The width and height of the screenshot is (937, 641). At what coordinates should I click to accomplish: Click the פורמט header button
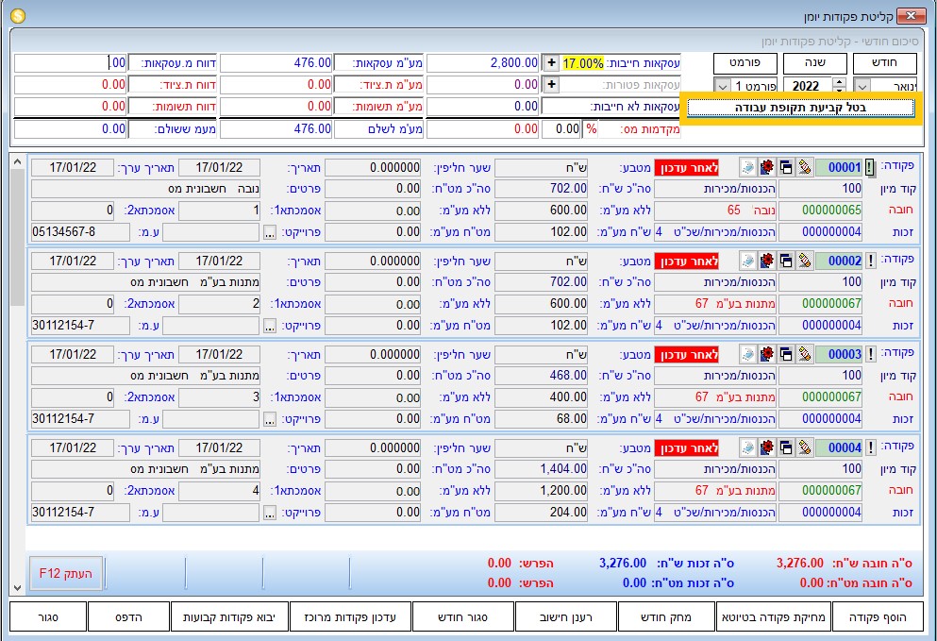(x=745, y=63)
